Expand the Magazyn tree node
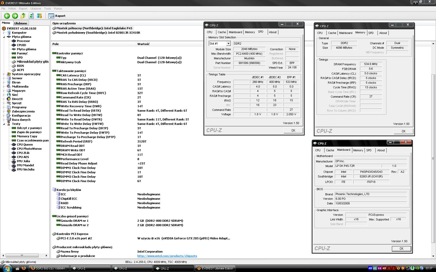436x272 pixels. 4,91
